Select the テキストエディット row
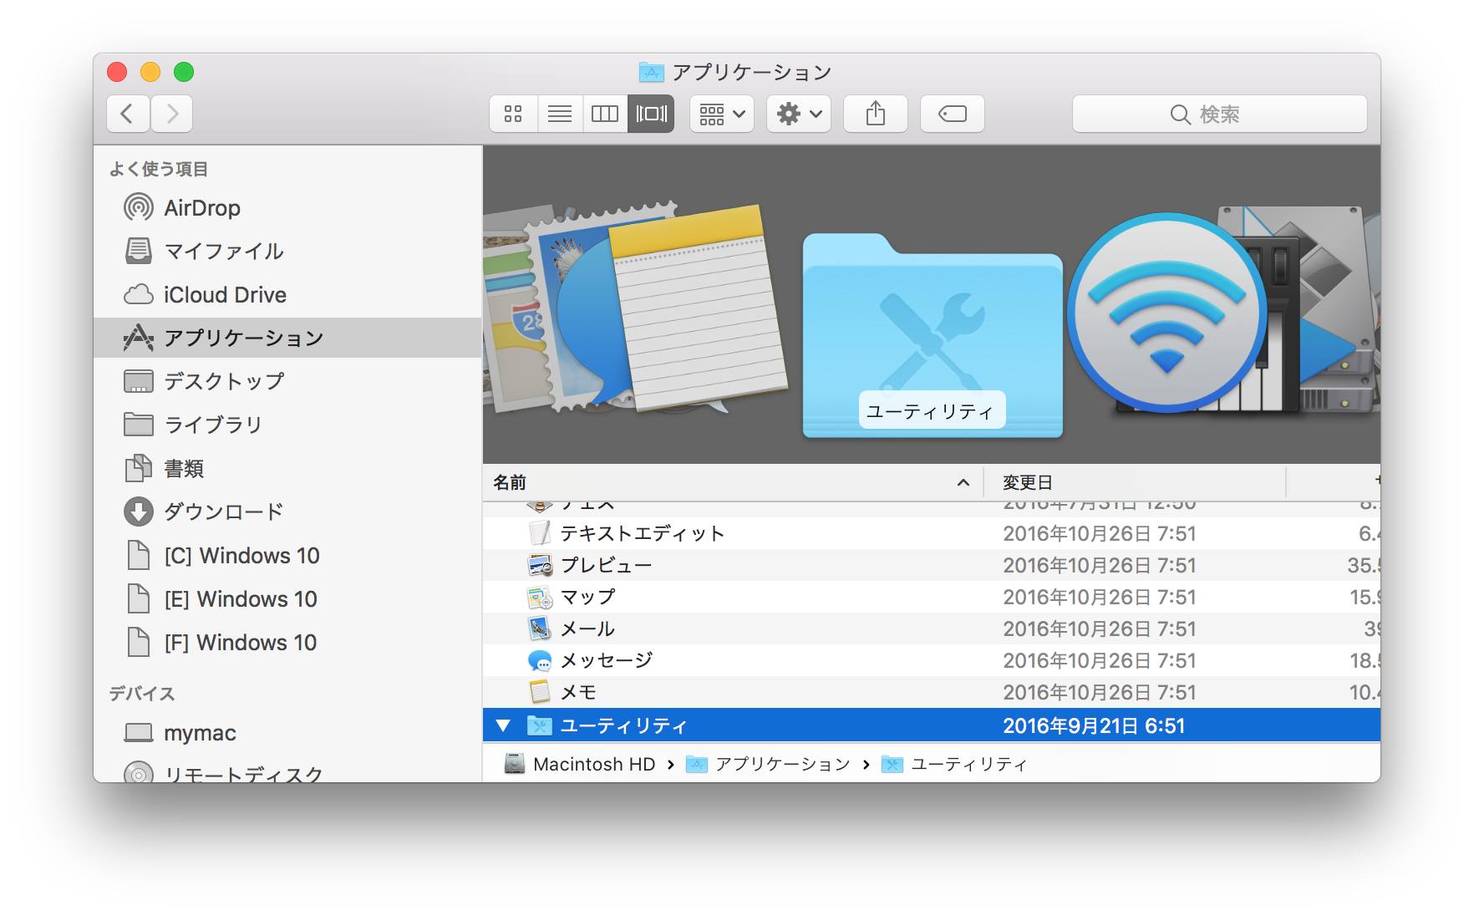This screenshot has height=916, width=1474. [x=932, y=533]
